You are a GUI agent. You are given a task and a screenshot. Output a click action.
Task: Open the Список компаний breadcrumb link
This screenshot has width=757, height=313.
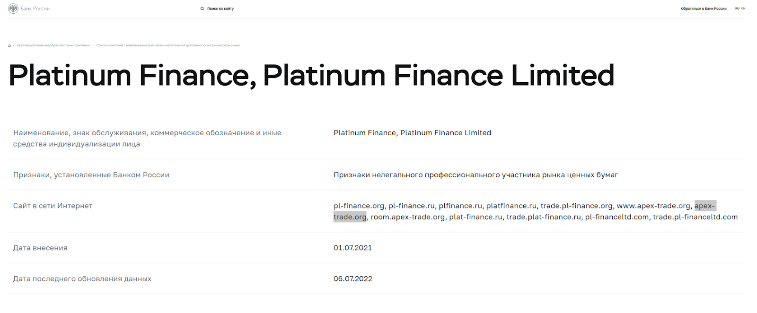coord(168,45)
